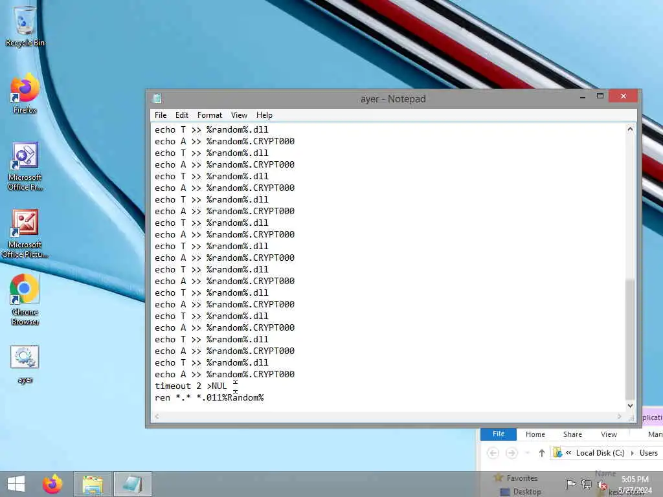Click the 'ren *.* *.011%Random%' line
663x497 pixels.
209,398
